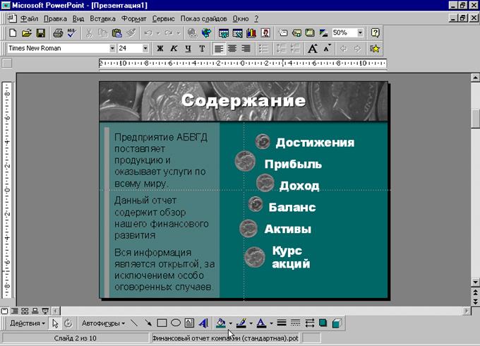480x346 pixels.
Task: Click the Fill Color paint bucket swatch
Action: (221, 323)
